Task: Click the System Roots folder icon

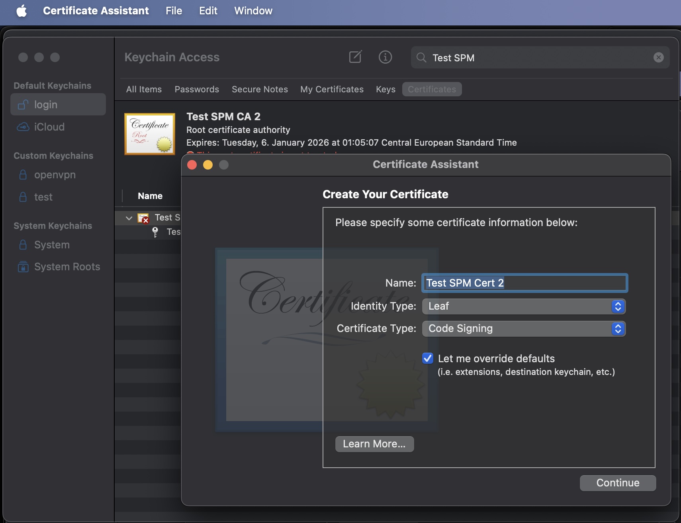Action: [x=23, y=267]
